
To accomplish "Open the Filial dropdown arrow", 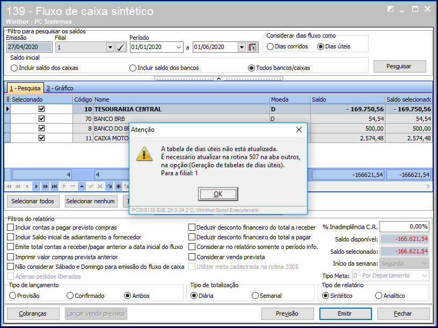I will click(x=111, y=47).
